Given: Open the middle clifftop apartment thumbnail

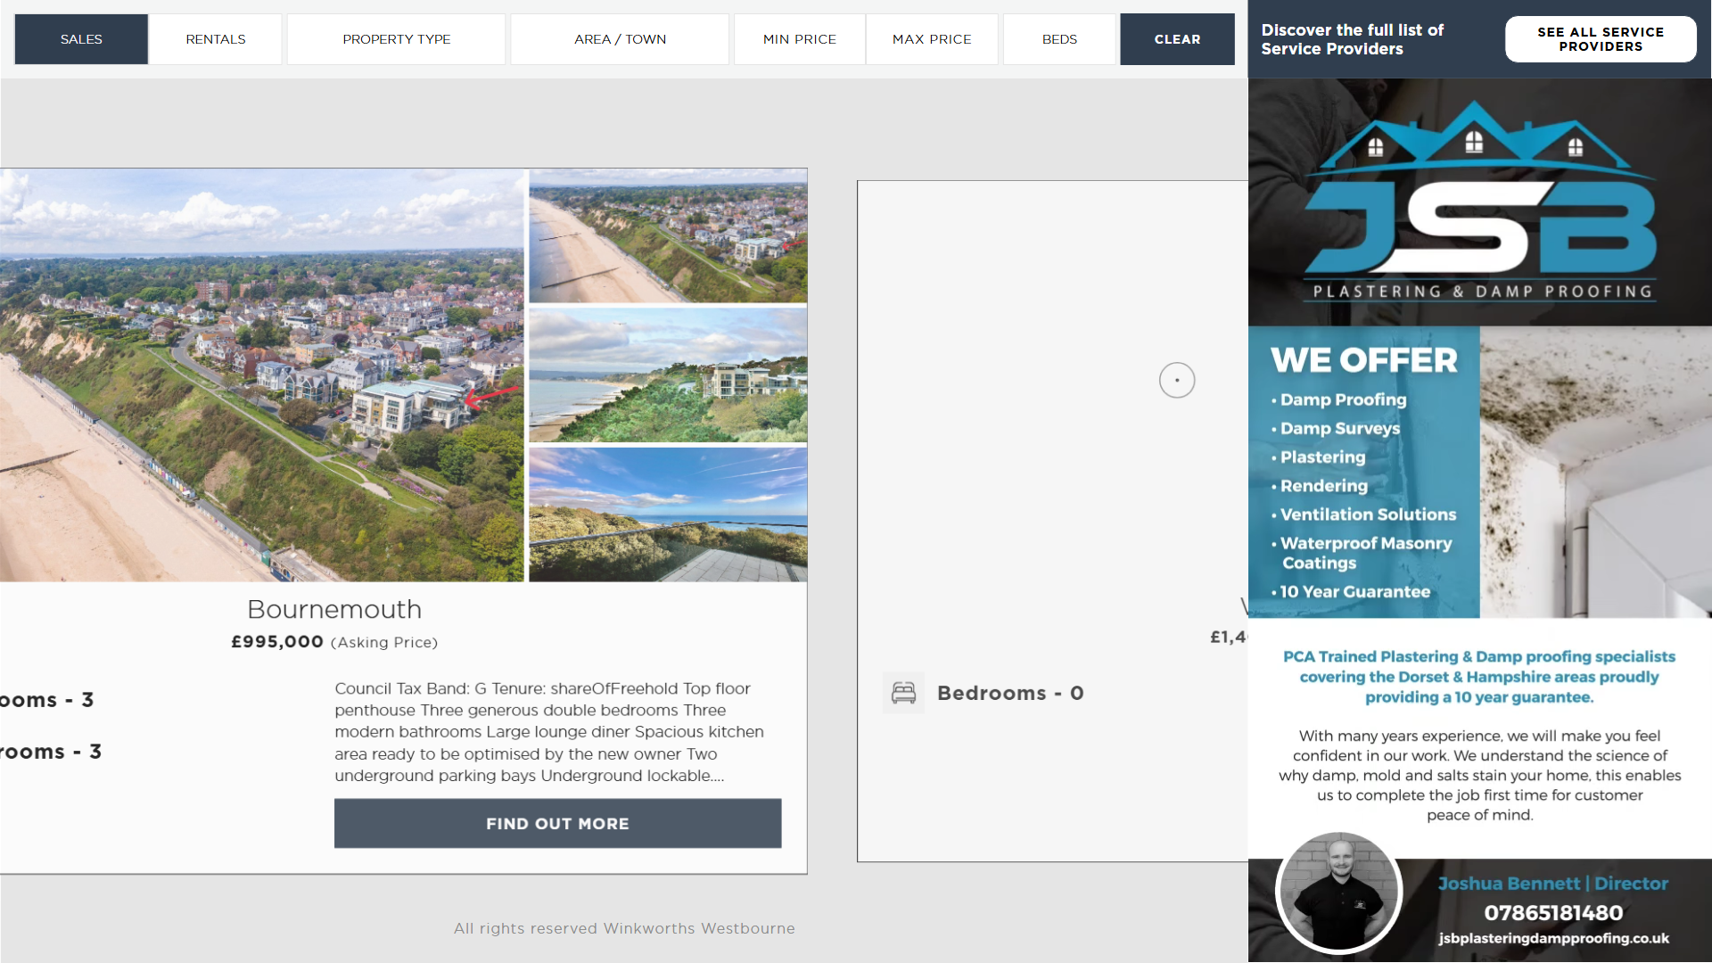Looking at the screenshot, I should click(668, 375).
